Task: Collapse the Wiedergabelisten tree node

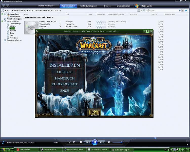Action: [x=2, y=14]
